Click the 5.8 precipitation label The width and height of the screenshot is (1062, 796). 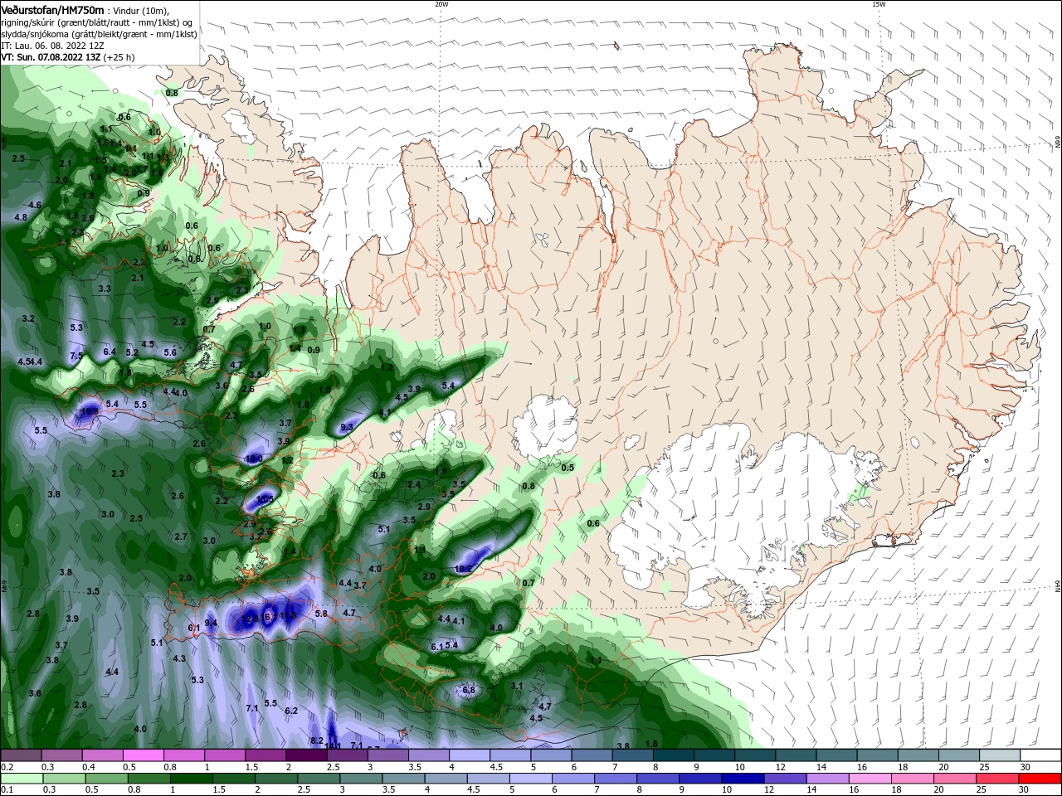click(322, 614)
